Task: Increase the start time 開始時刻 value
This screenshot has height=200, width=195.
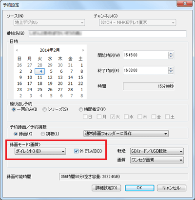Action: 171,53
